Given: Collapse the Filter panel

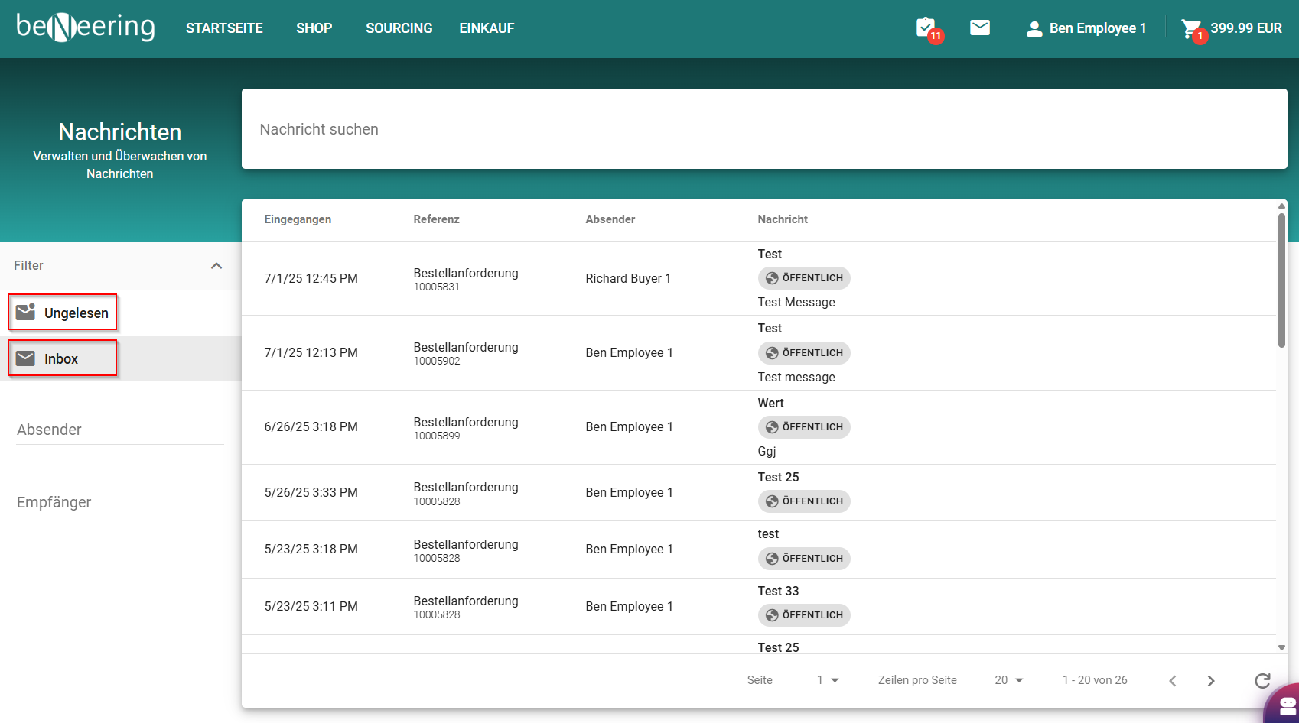Looking at the screenshot, I should pos(216,266).
